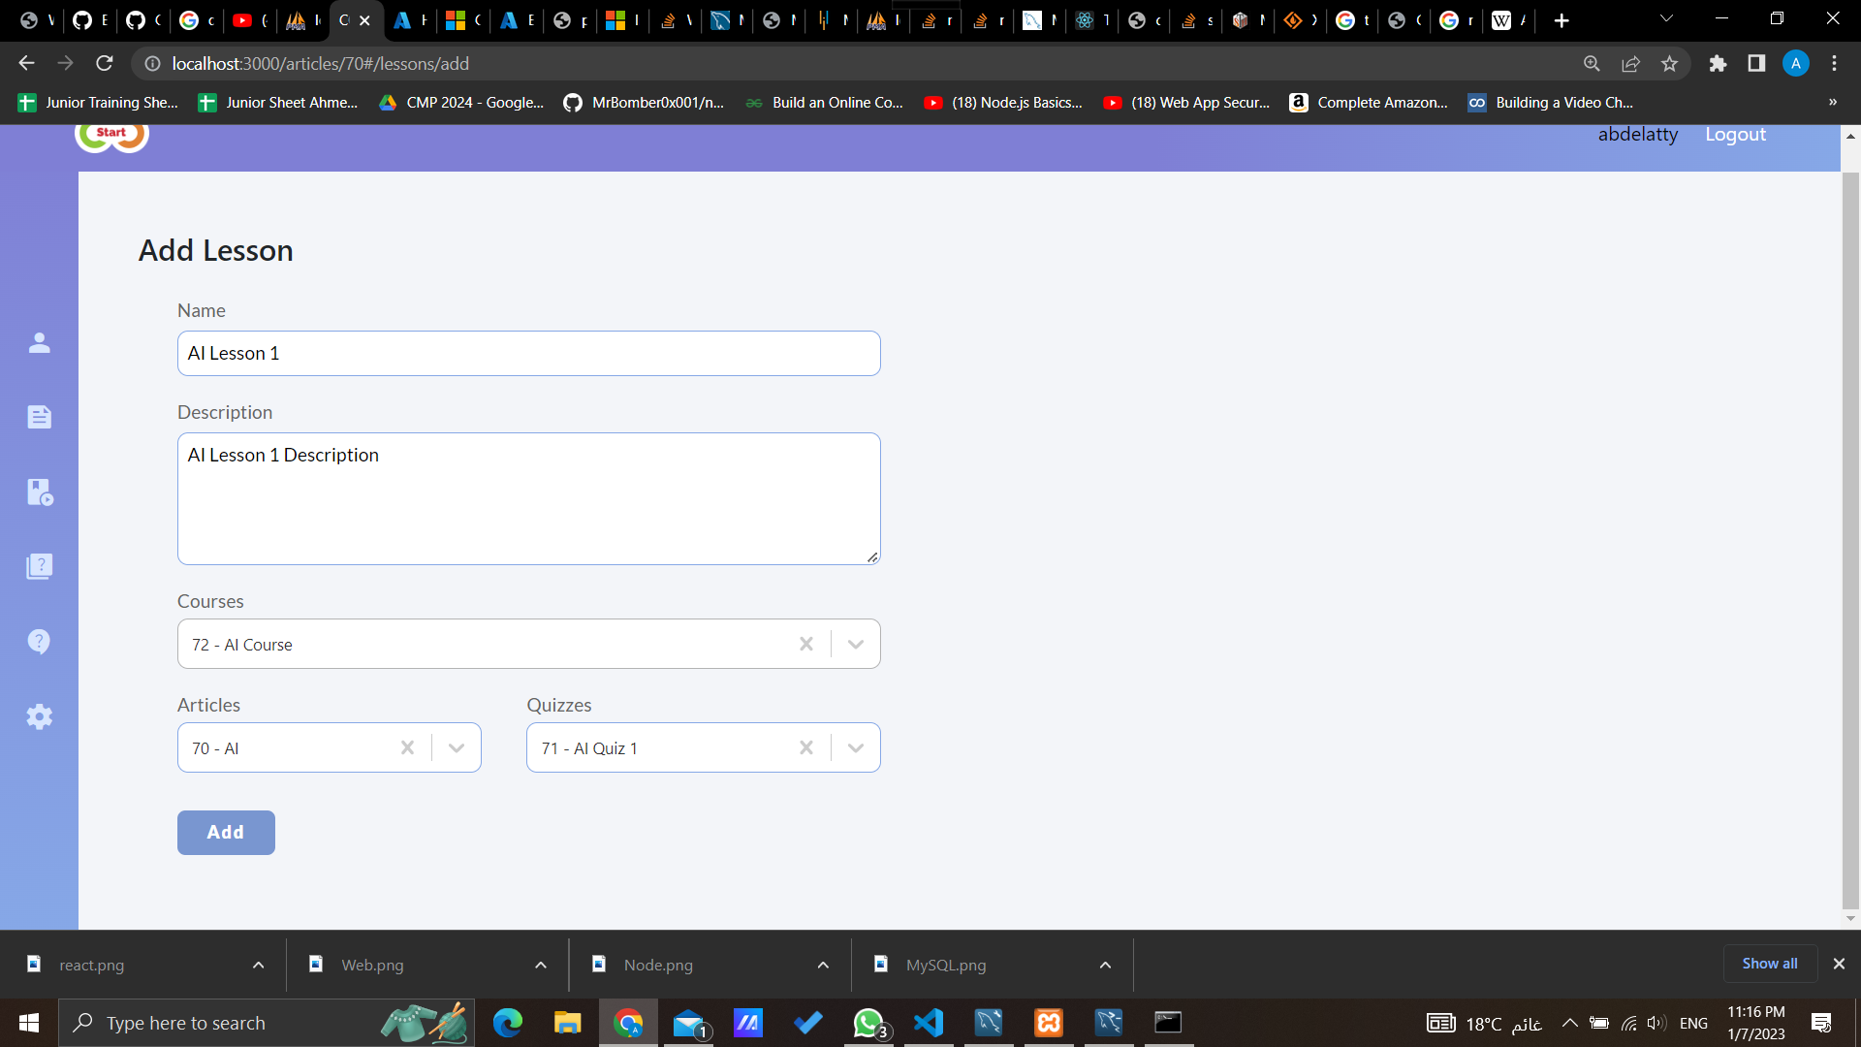Click the question mark help sidebar icon
1861x1047 pixels.
[39, 642]
